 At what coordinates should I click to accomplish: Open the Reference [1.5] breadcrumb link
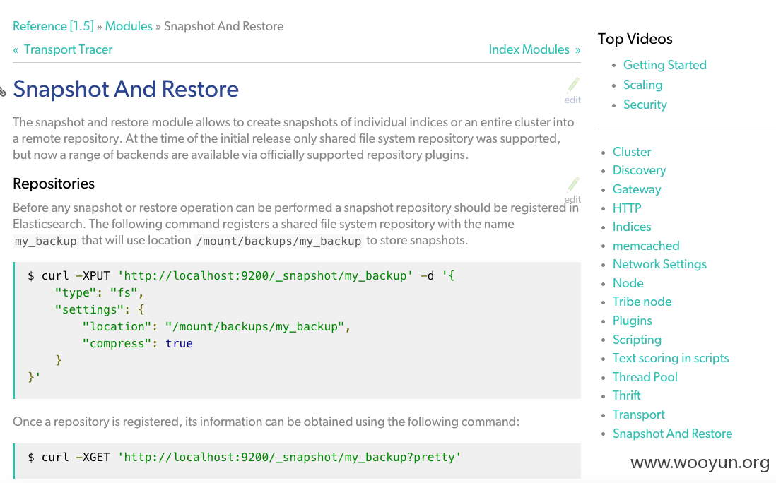(x=53, y=26)
